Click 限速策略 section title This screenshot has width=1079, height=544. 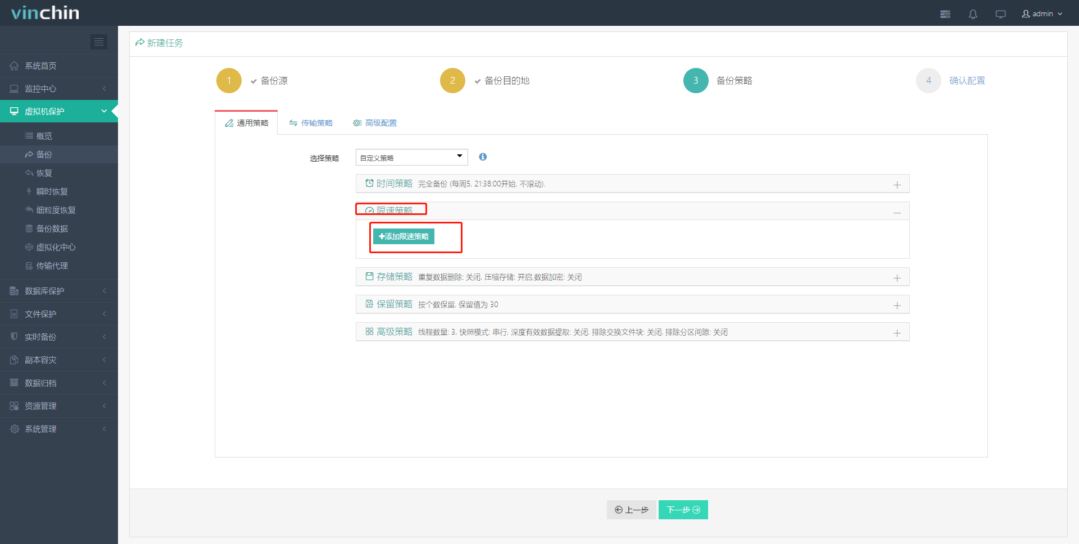[395, 211]
